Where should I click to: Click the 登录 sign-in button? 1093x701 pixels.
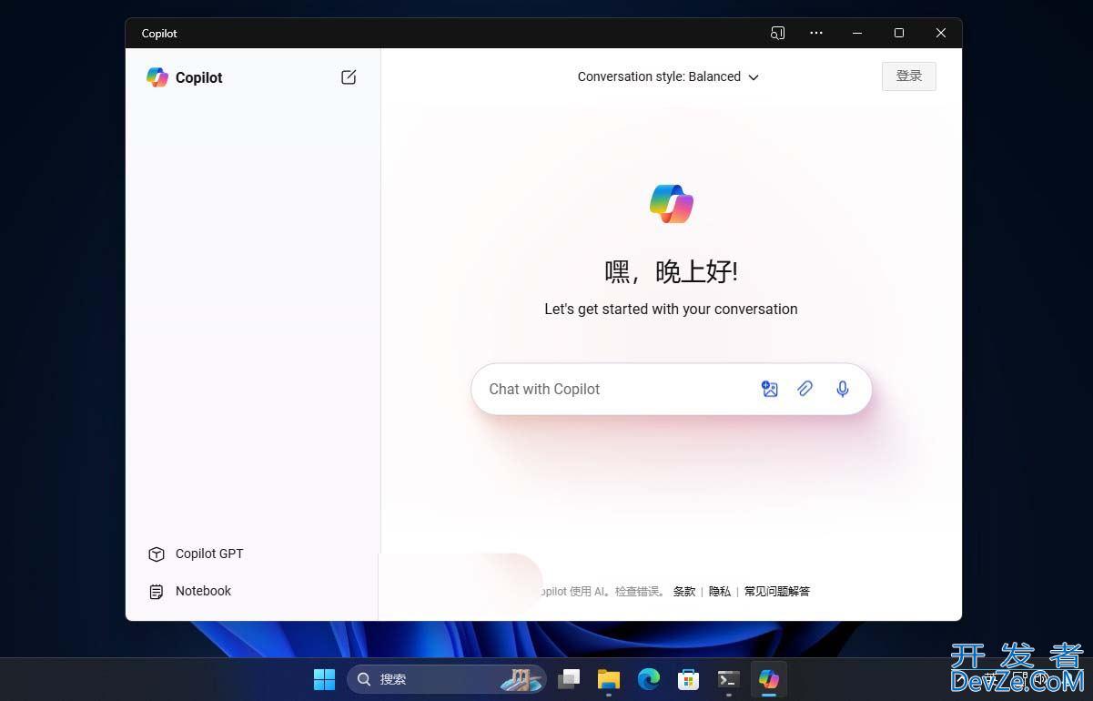click(x=909, y=76)
